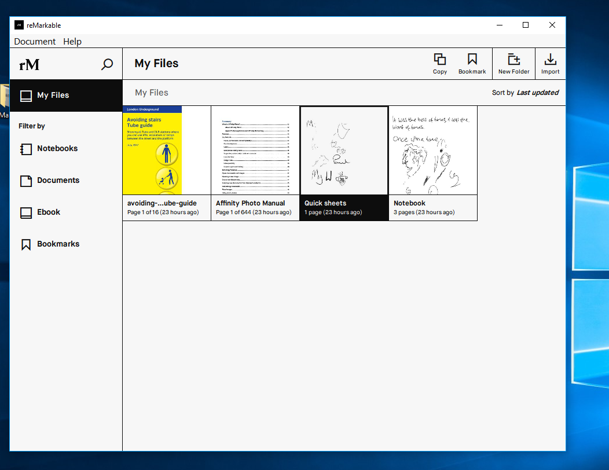Click the Quick sheets title caption
The width and height of the screenshot is (609, 470).
click(325, 203)
